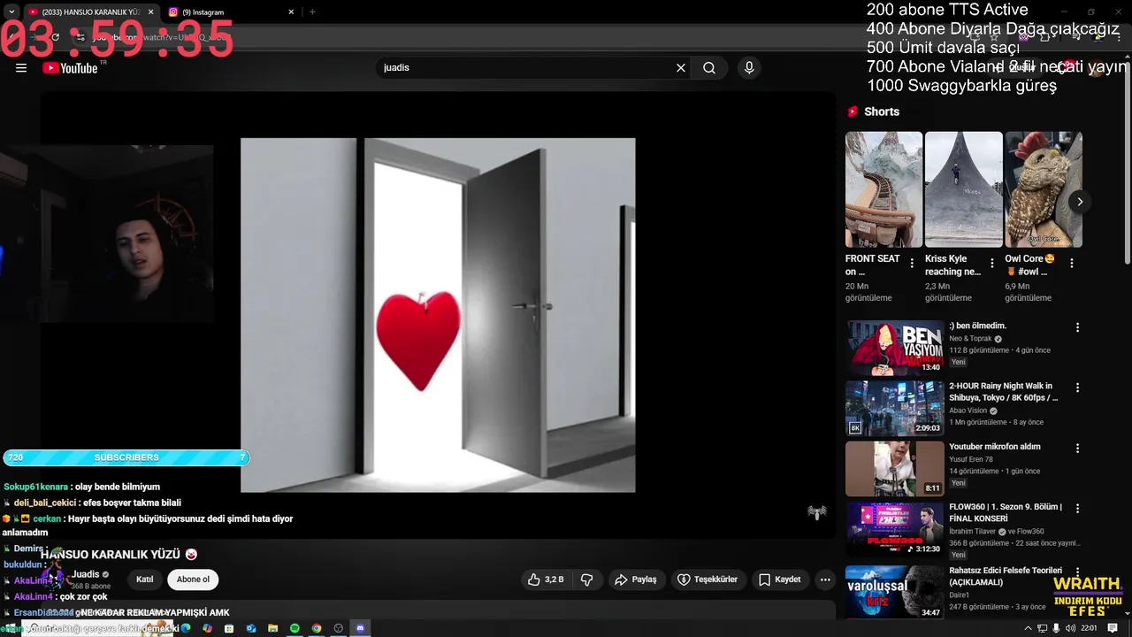Image resolution: width=1132 pixels, height=637 pixels.
Task: Click the Neo & Toprak channel name
Action: (970, 339)
